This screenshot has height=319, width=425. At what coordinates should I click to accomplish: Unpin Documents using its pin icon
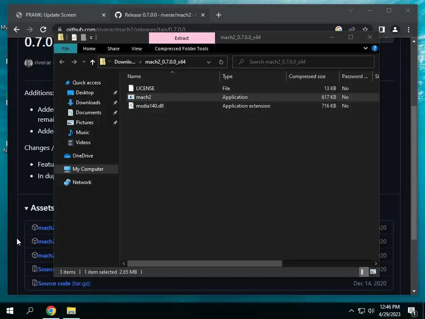coord(115,113)
